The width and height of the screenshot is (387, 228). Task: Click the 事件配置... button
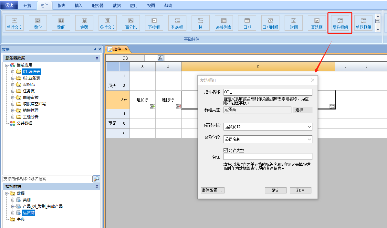[213, 190]
